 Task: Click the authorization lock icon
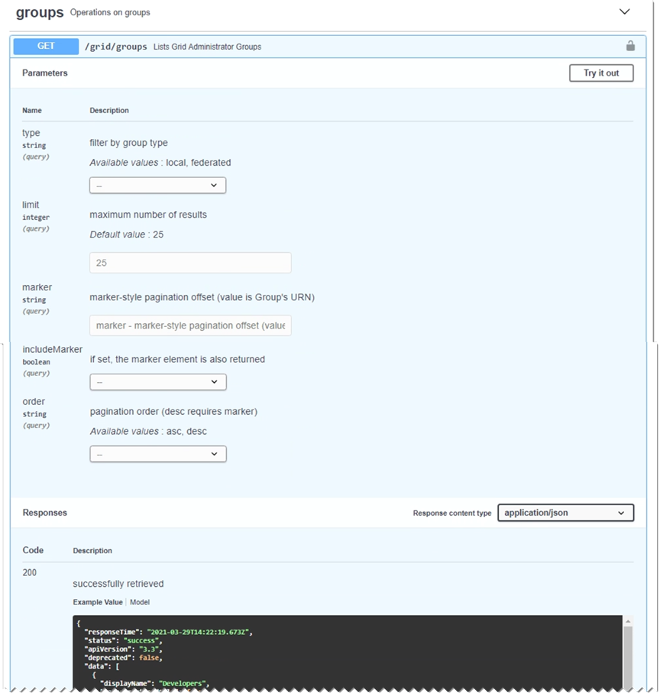coord(630,46)
